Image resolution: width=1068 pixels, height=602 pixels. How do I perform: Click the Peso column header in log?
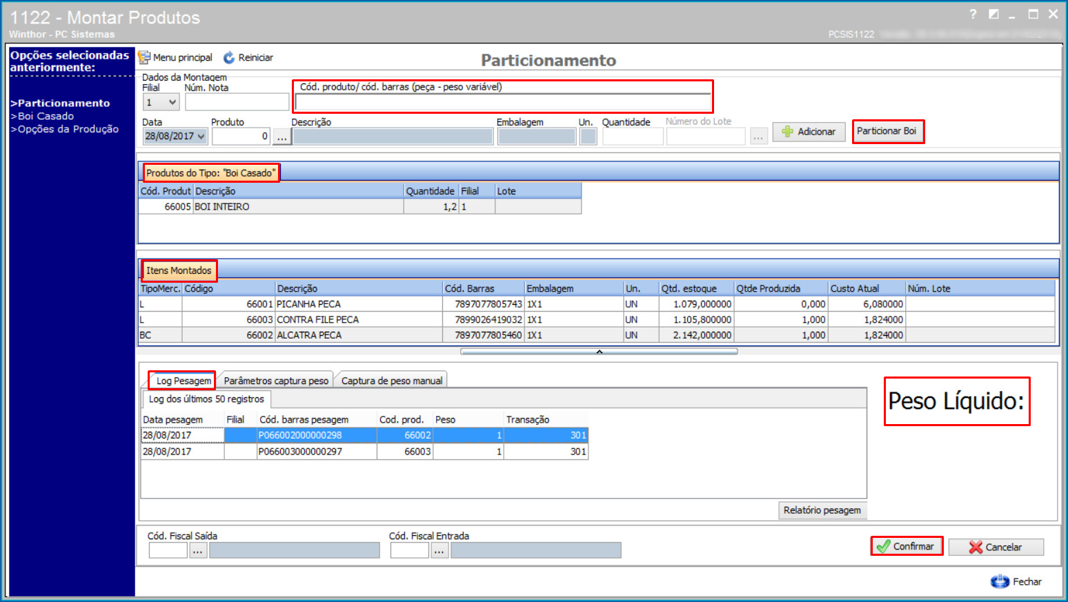click(468, 419)
